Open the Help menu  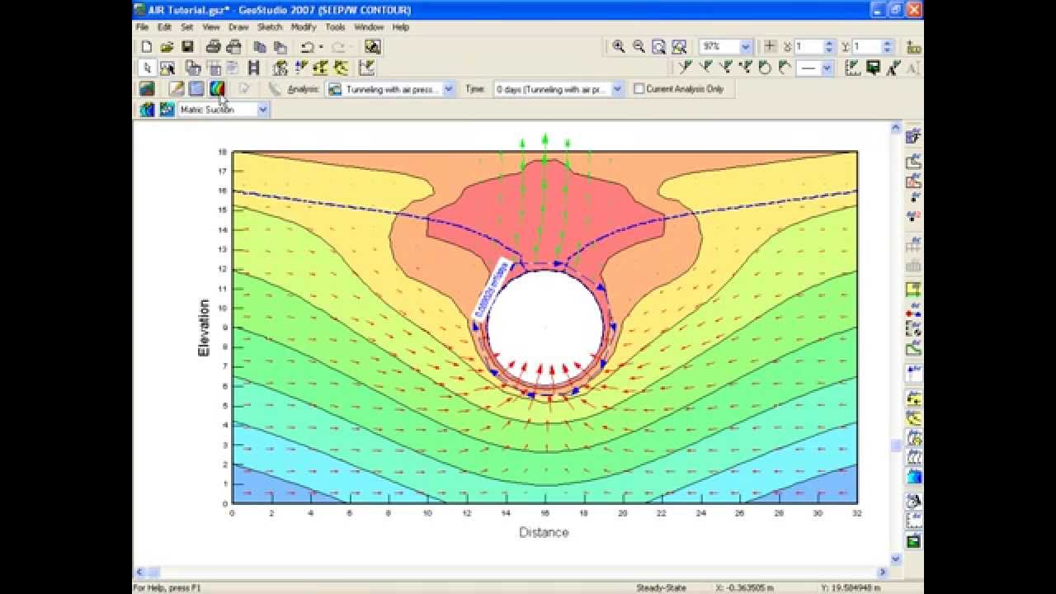coord(400,27)
